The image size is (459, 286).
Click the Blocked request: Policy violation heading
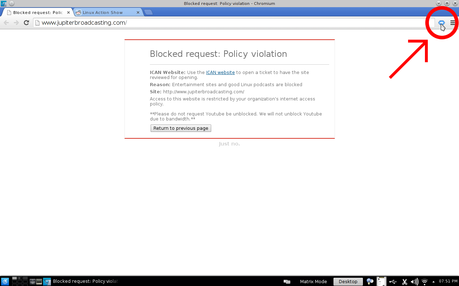pyautogui.click(x=218, y=54)
